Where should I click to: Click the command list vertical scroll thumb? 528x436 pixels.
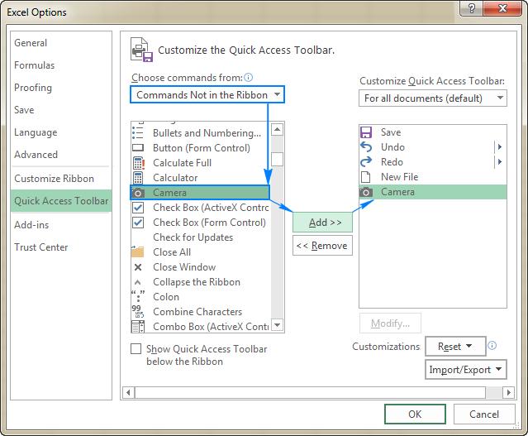click(x=277, y=160)
